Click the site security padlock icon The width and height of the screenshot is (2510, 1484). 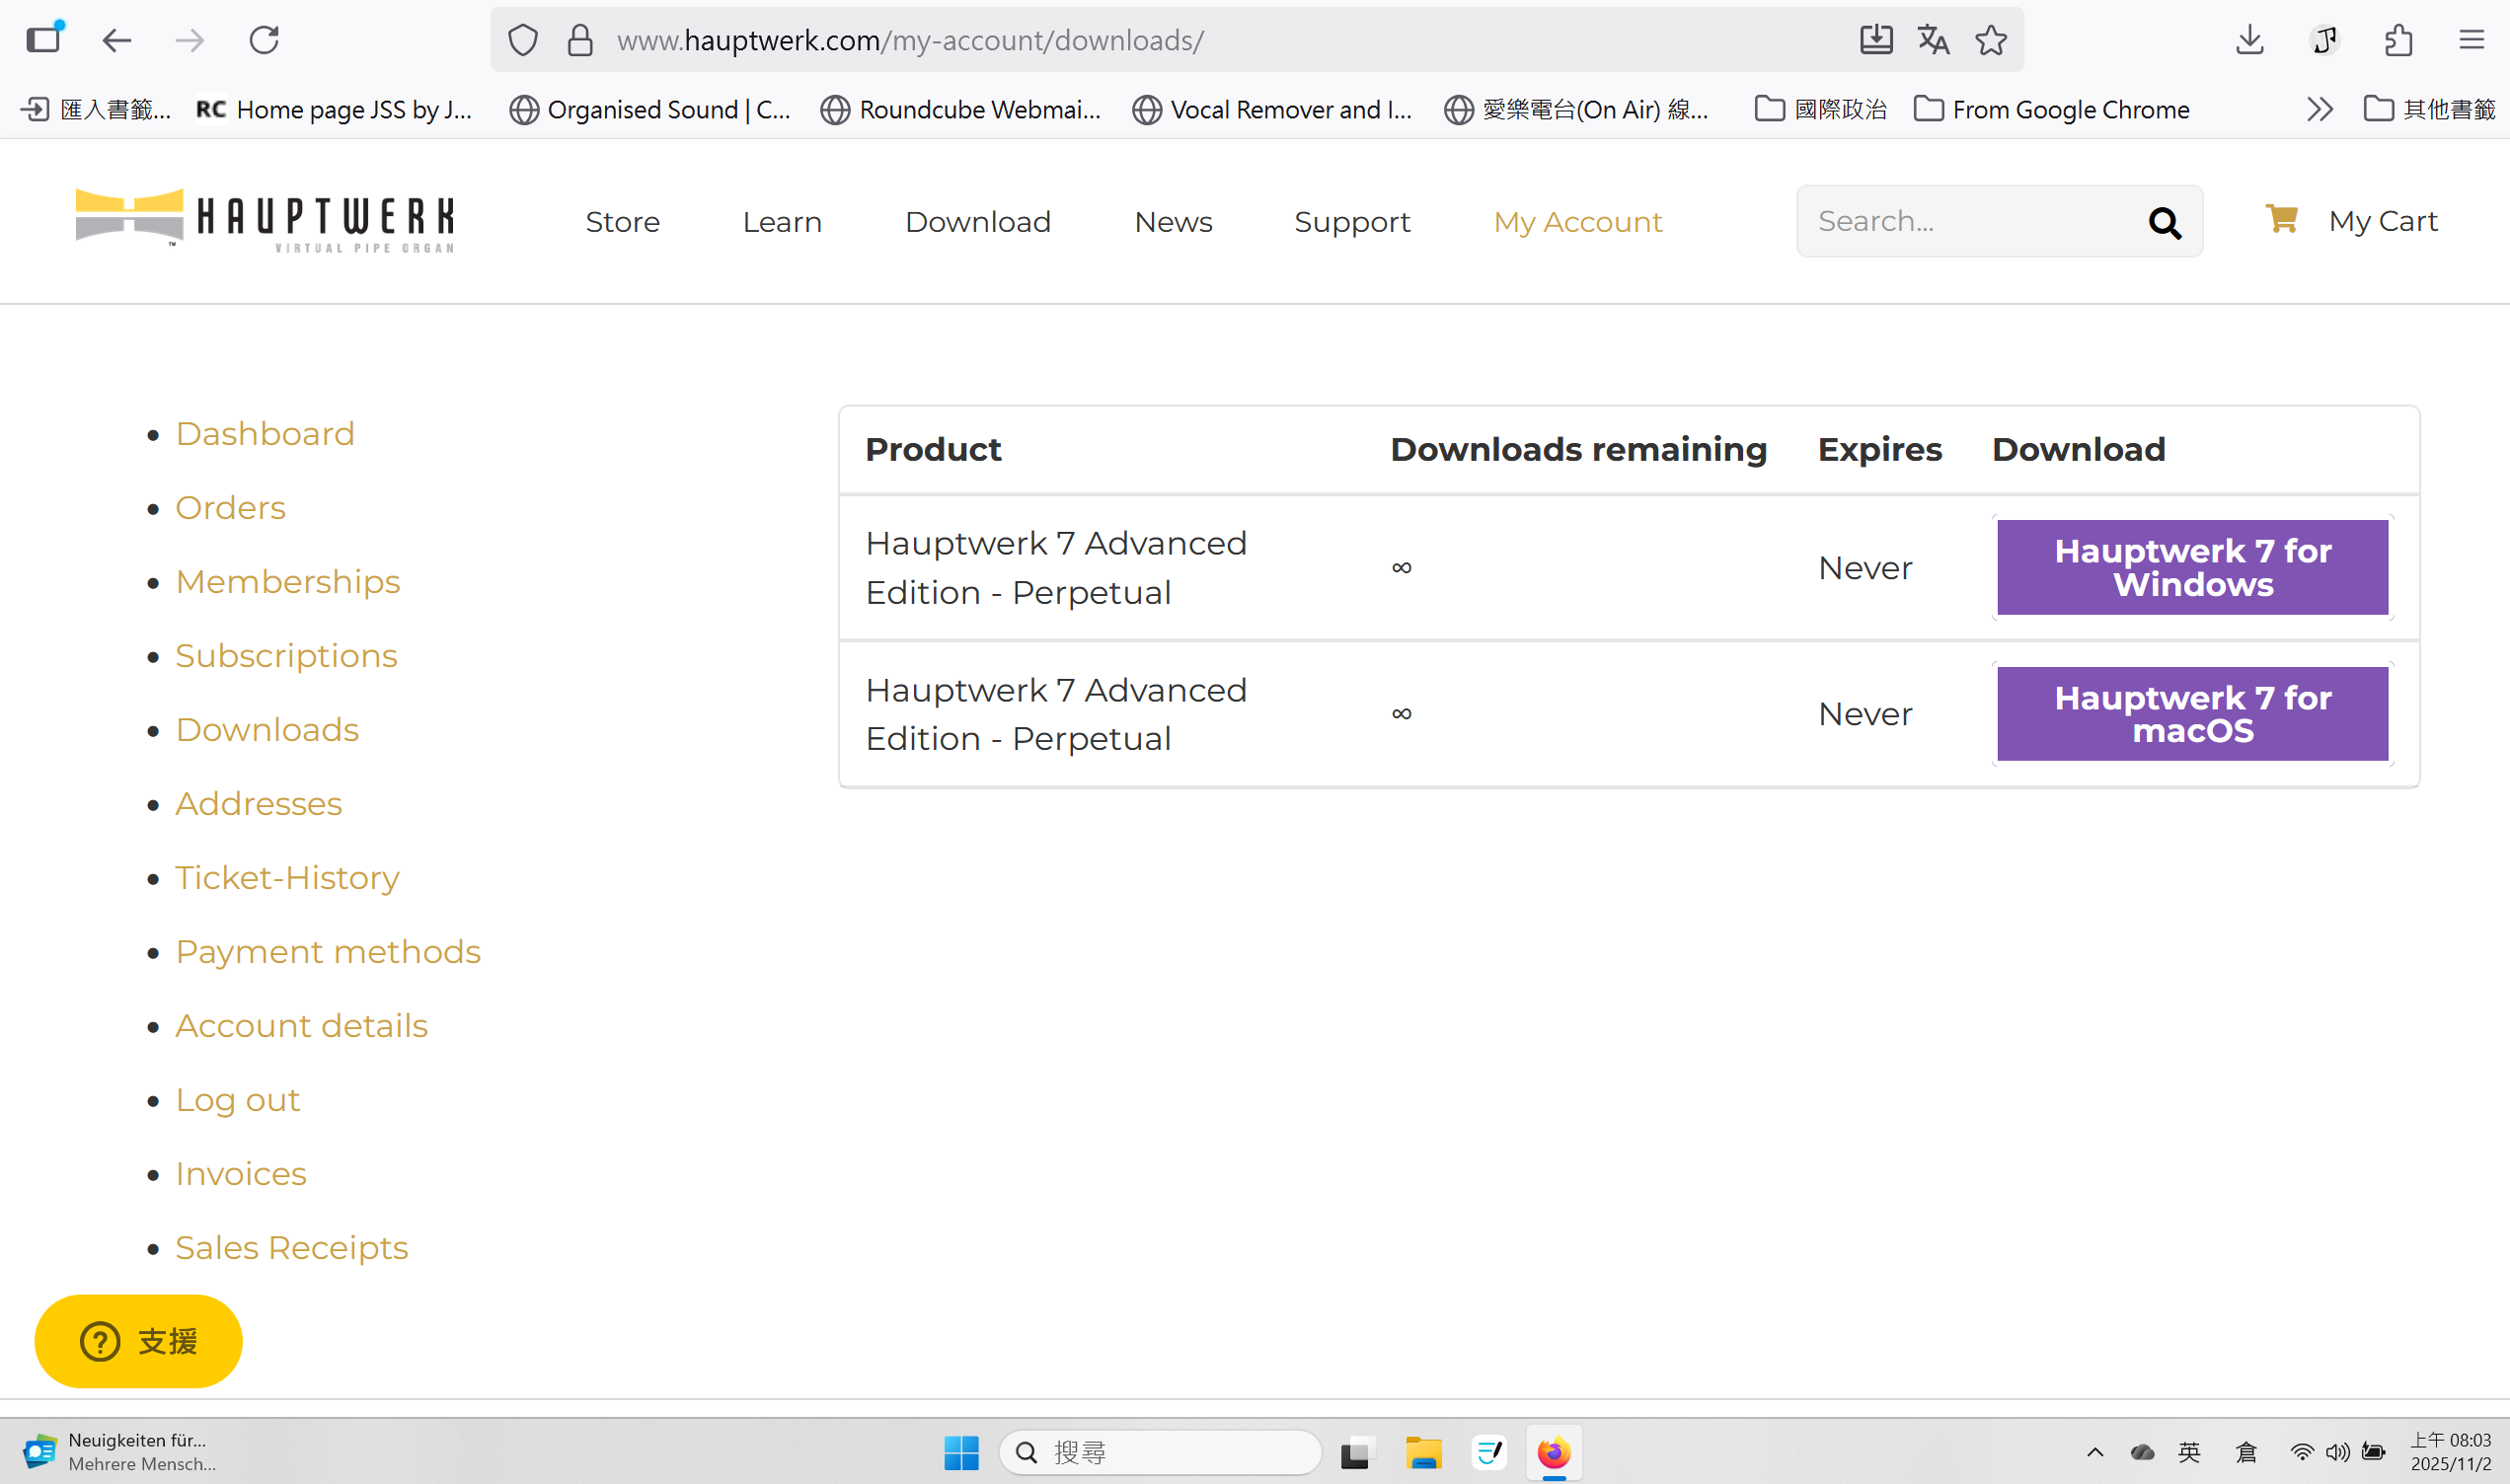[580, 40]
